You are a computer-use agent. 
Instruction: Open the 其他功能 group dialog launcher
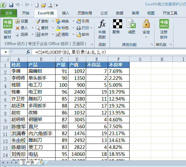[151, 44]
